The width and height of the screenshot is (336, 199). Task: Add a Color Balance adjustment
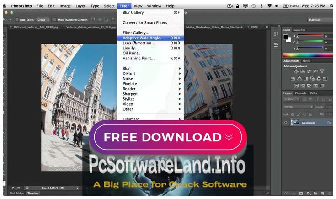pos(299,79)
